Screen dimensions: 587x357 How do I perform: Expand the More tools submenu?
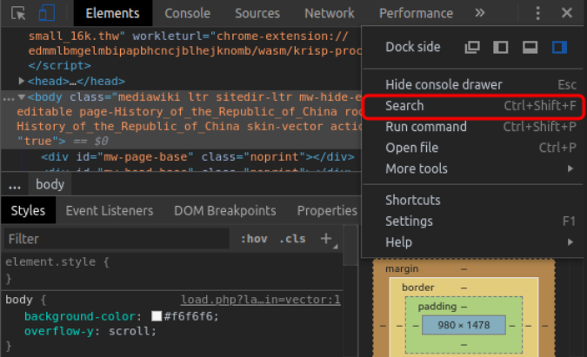click(473, 169)
